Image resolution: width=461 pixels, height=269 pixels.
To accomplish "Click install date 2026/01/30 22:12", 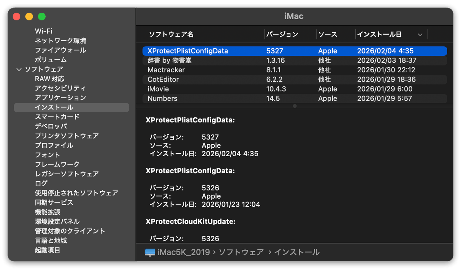I will 386,70.
